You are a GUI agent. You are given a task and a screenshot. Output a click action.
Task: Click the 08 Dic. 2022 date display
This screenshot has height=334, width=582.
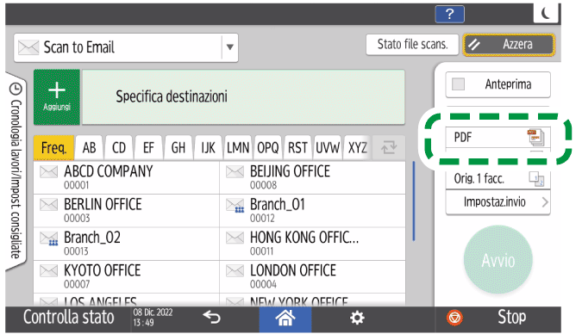(x=153, y=312)
